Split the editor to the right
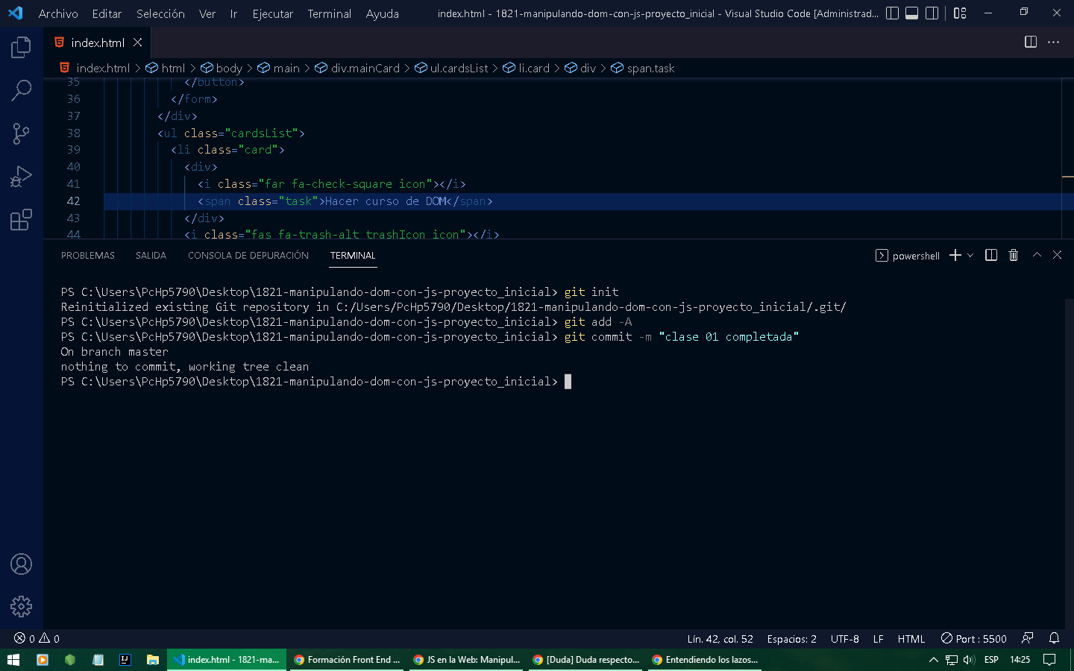 1031,42
